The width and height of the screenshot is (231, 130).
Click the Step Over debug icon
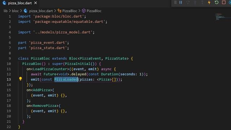[x=188, y=3]
